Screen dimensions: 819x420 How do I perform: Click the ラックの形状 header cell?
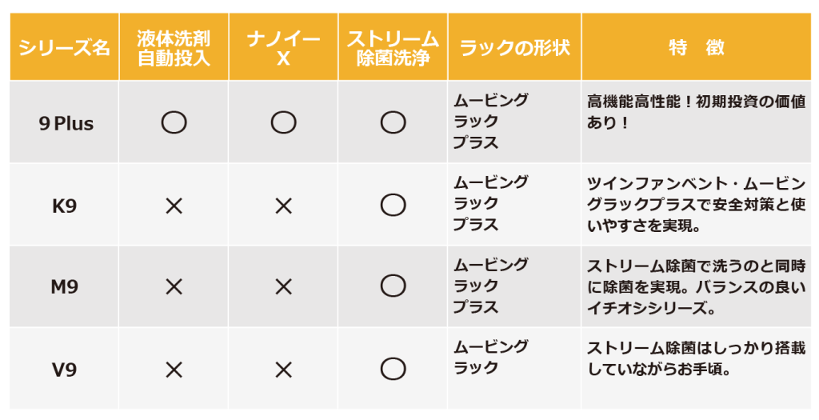pyautogui.click(x=514, y=47)
